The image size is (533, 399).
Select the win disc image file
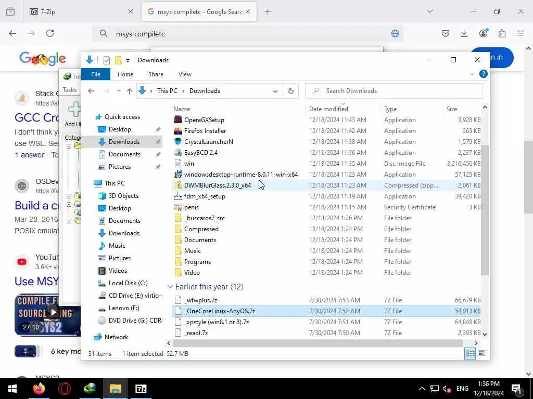tap(189, 164)
